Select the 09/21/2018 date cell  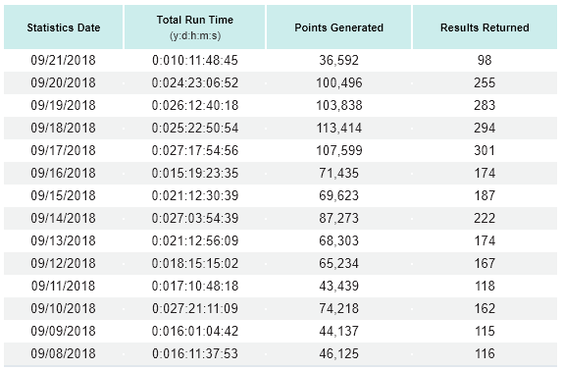pyautogui.click(x=64, y=60)
